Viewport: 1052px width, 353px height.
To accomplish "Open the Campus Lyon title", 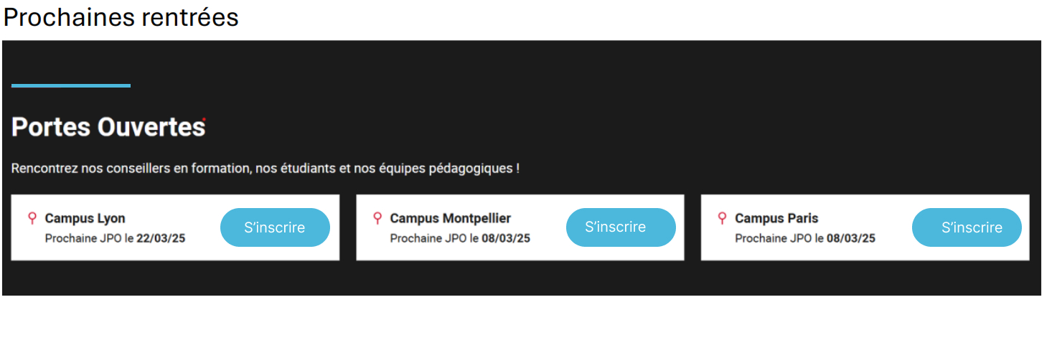I will tap(85, 218).
